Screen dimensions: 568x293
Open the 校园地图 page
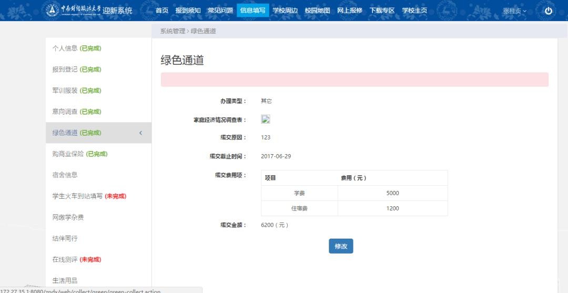317,11
